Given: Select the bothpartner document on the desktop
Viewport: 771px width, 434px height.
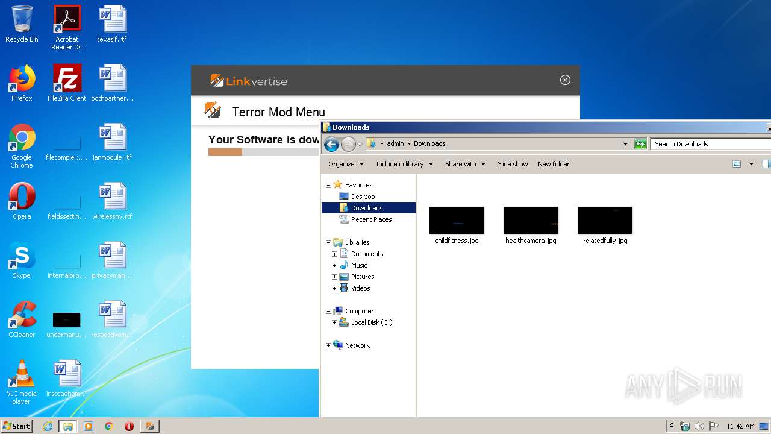Looking at the screenshot, I should coord(112,83).
